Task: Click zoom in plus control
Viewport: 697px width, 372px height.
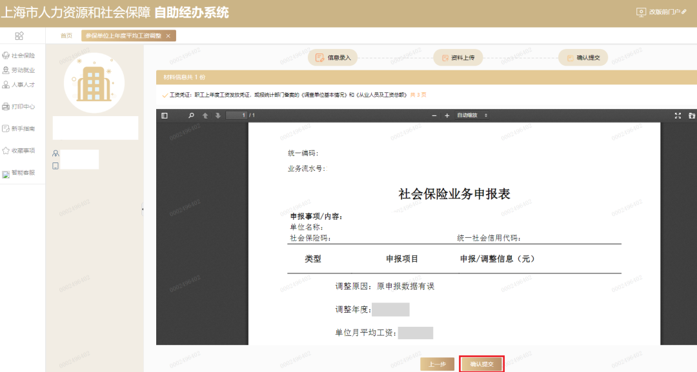Action: 446,115
